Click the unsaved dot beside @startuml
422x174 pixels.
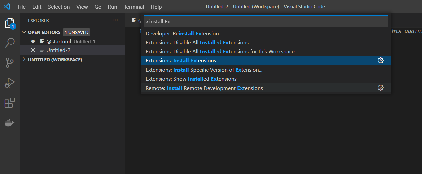coord(33,42)
